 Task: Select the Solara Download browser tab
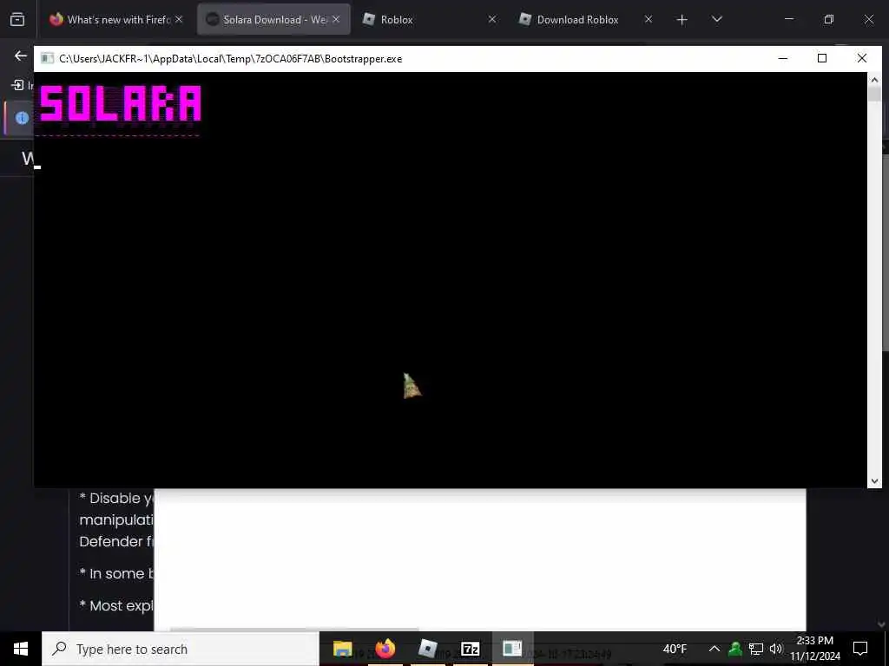point(273,19)
